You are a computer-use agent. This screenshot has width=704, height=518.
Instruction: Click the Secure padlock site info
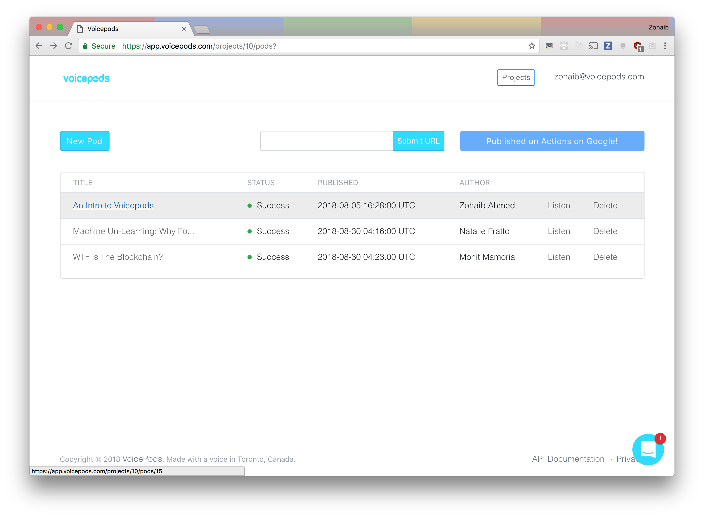point(99,46)
